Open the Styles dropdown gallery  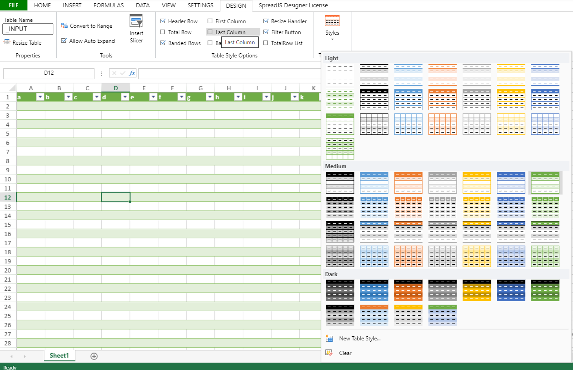pos(332,27)
